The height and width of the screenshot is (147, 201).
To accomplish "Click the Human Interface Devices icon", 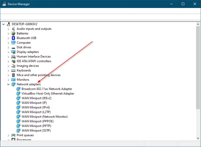I will [x=13, y=57].
